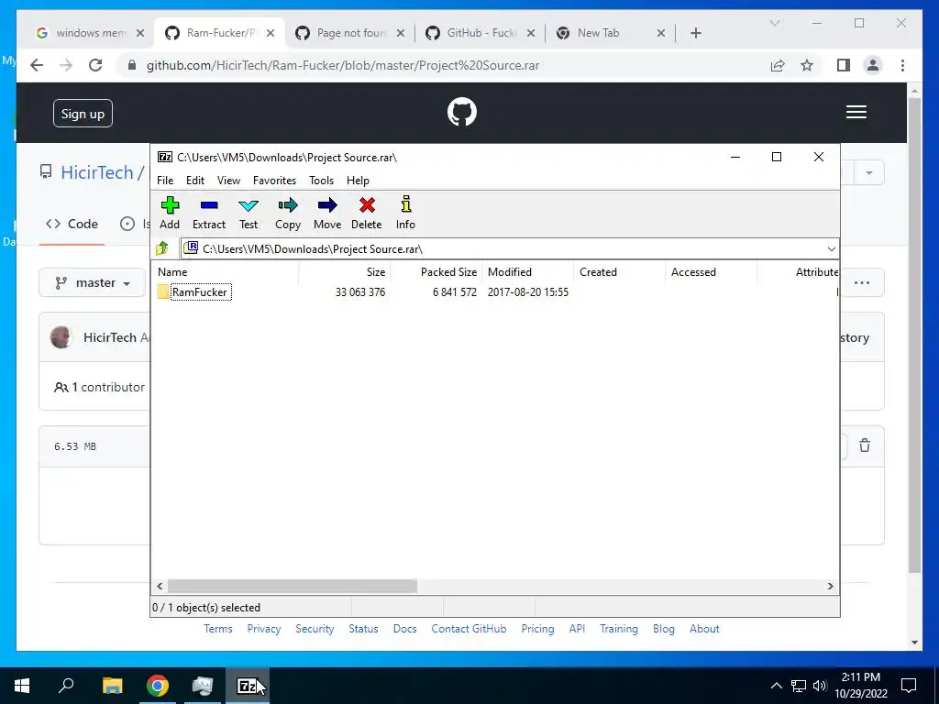
Task: Open a new Chrome tab
Action: [x=695, y=33]
